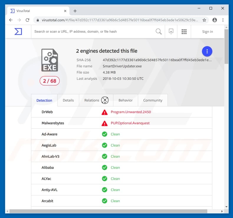Viewport: 233px width, 218px height.
Task: Click the VirusTotal sigma logo in header
Action: [x=18, y=32]
